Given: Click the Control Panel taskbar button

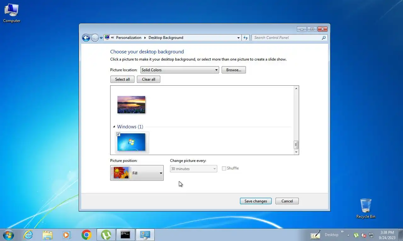Looking at the screenshot, I should click(145, 235).
